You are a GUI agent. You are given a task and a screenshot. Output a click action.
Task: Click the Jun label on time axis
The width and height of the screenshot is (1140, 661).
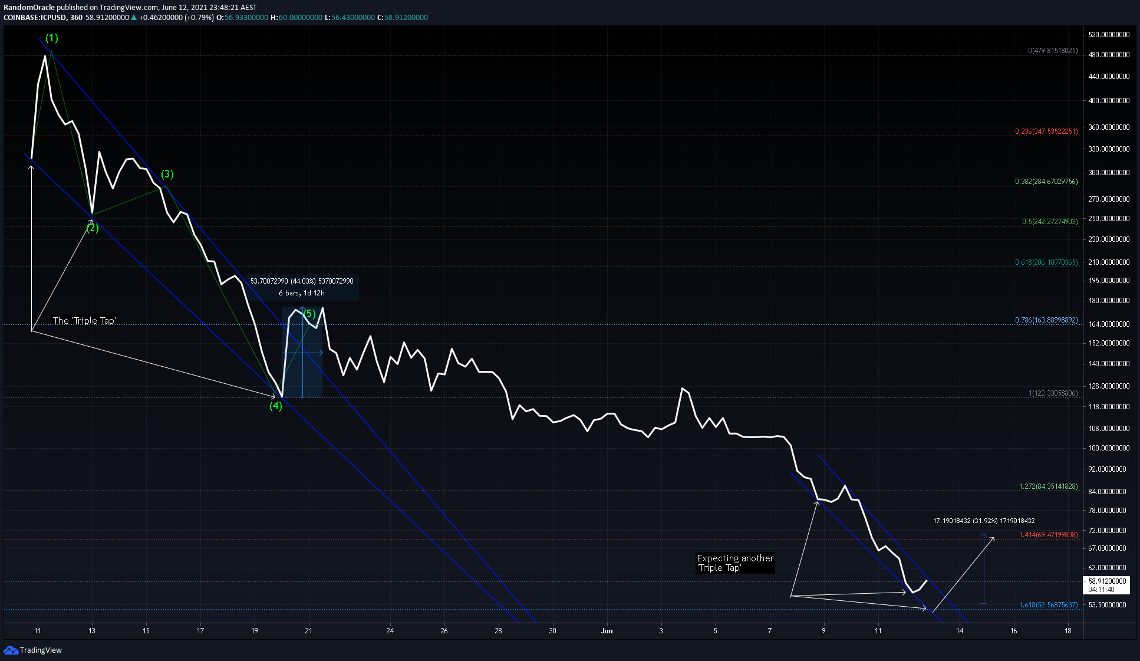[x=607, y=631]
